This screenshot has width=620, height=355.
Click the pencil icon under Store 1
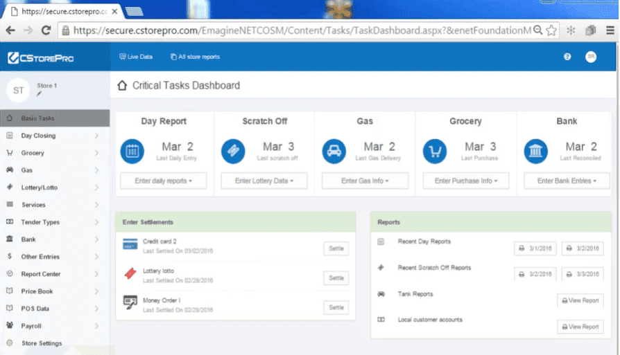pos(40,93)
